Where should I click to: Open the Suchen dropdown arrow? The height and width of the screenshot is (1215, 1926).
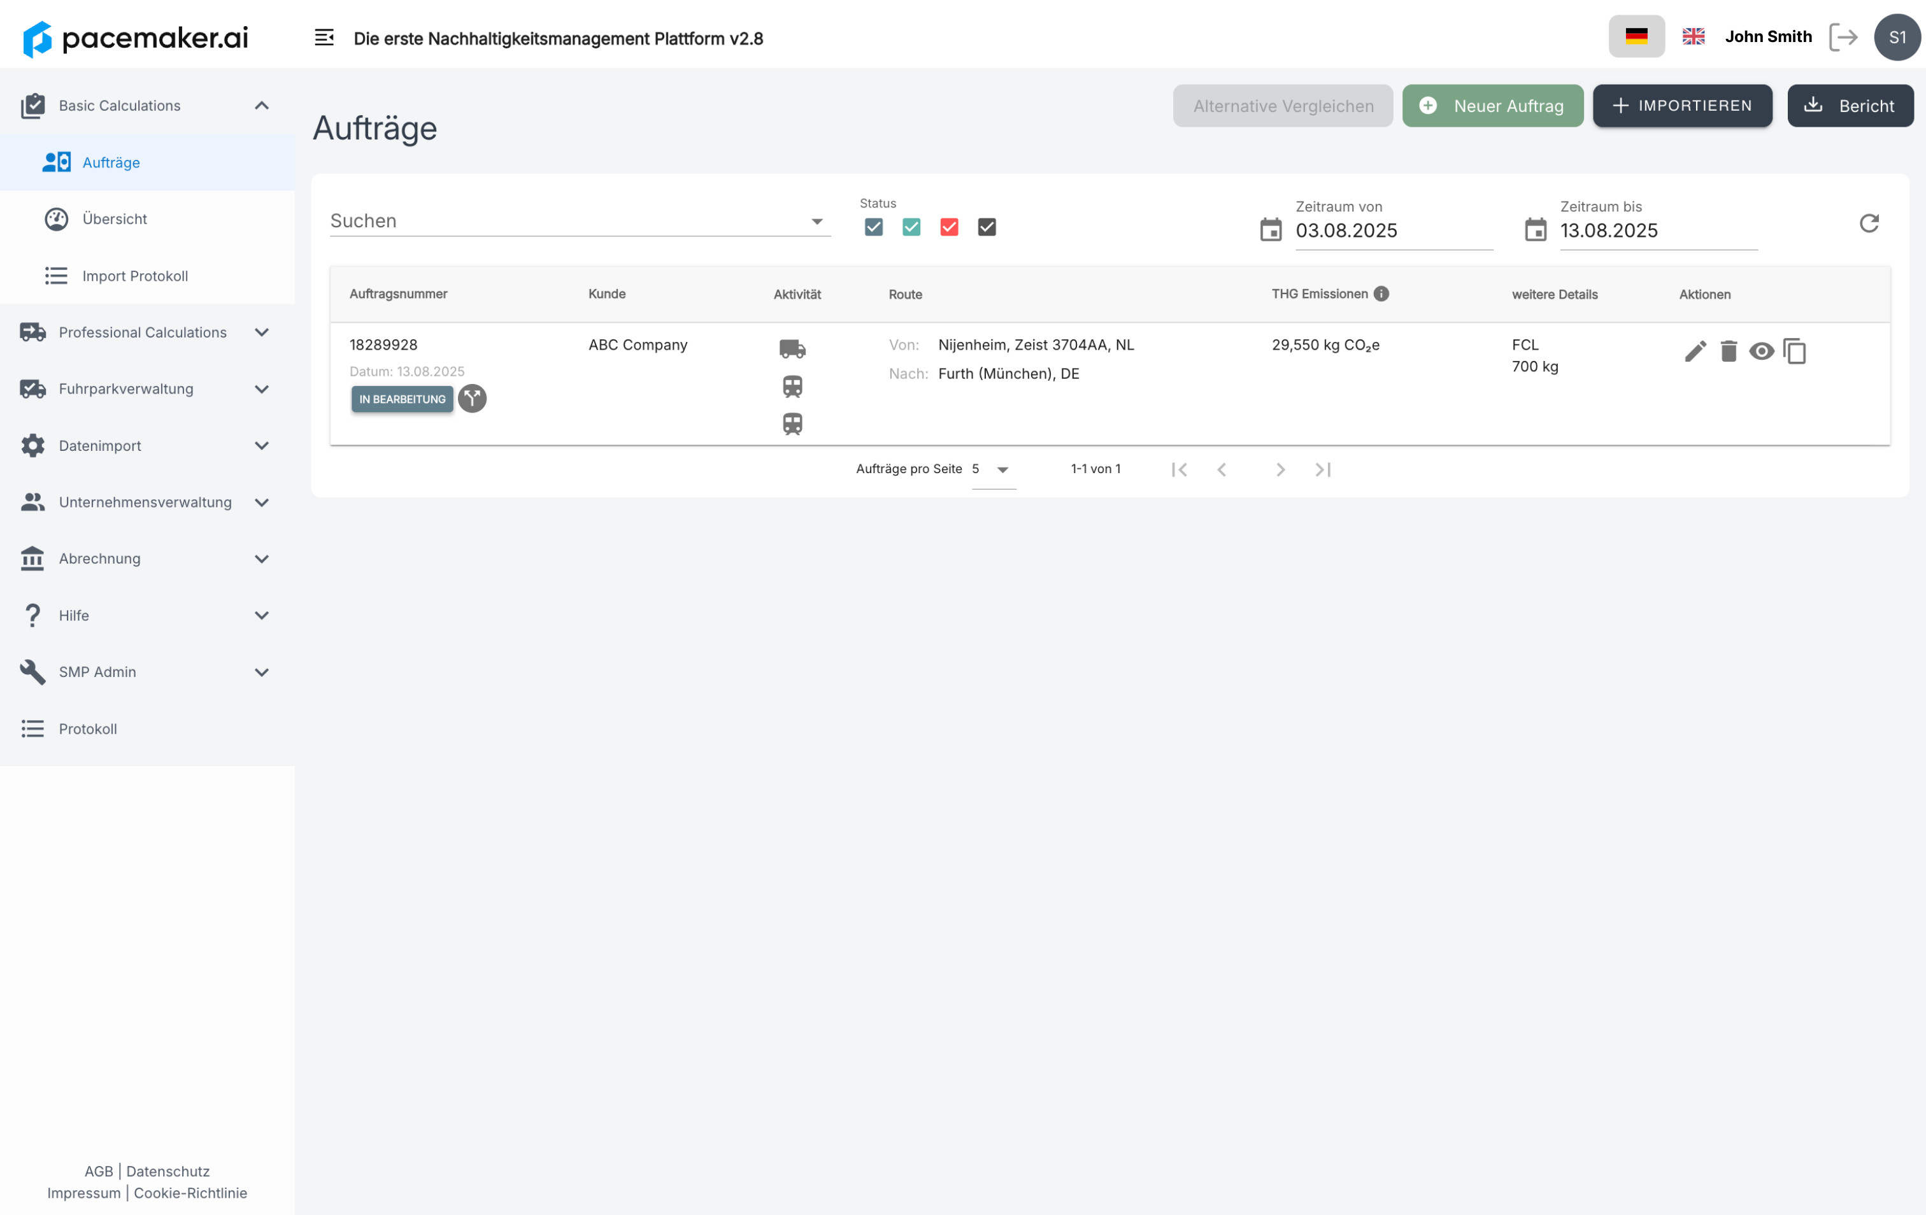click(817, 222)
